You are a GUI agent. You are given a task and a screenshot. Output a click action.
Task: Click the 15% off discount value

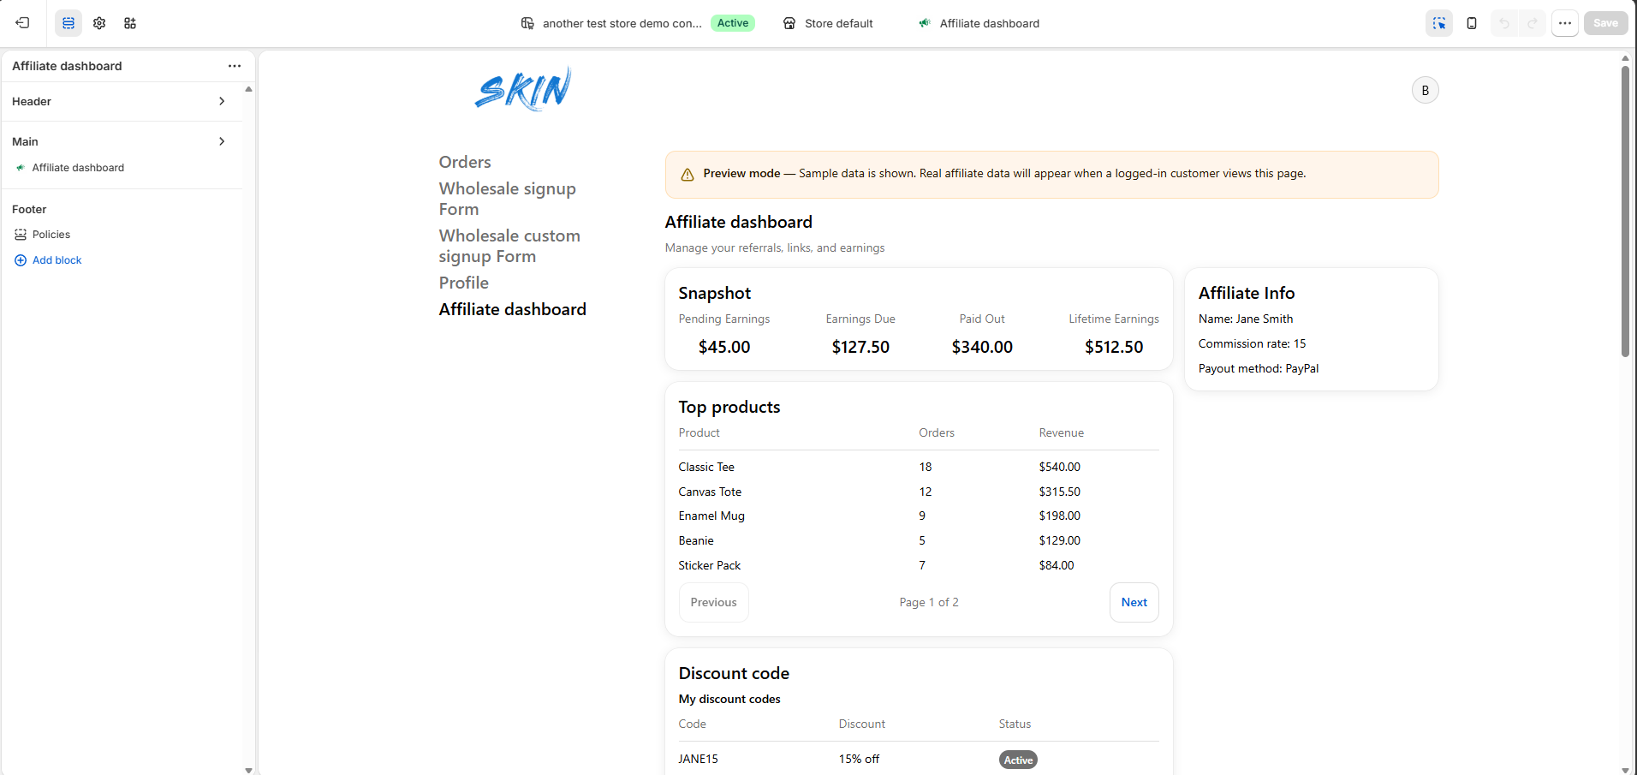click(859, 759)
